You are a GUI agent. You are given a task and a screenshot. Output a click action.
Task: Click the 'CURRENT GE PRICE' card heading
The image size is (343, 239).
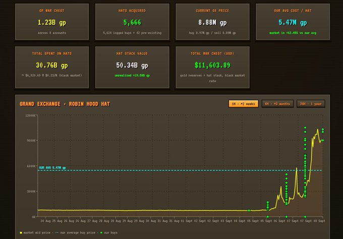[212, 11]
